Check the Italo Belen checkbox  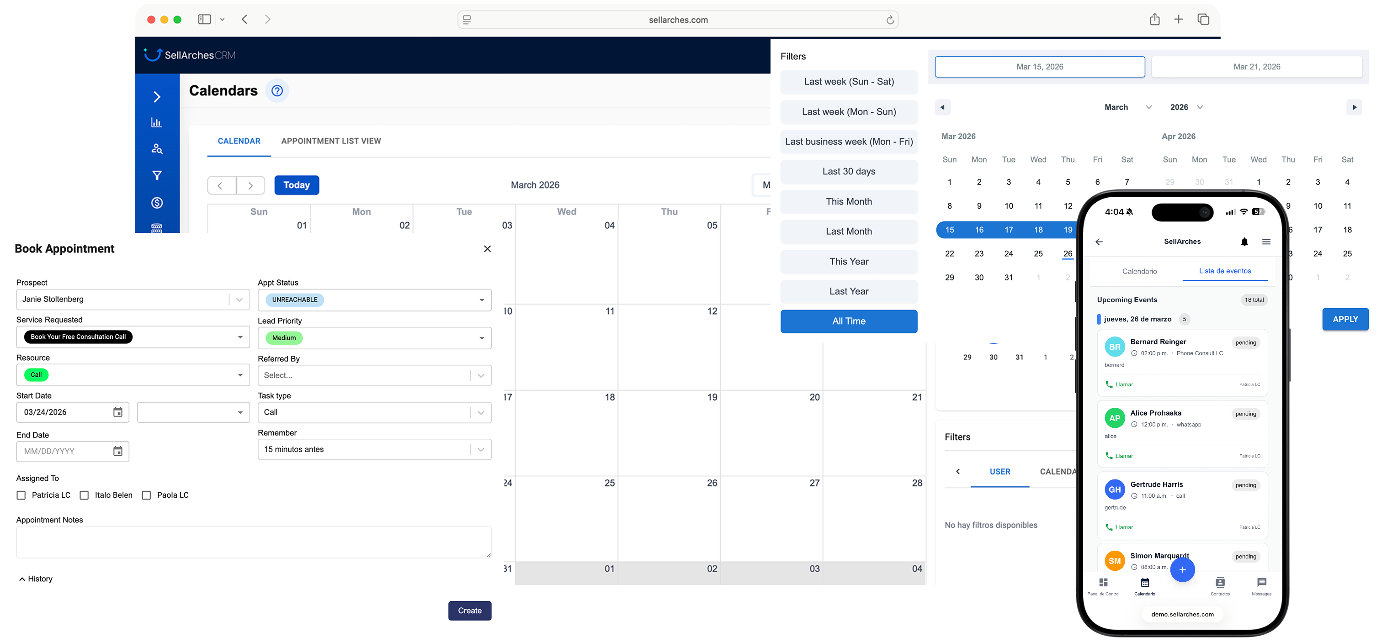coord(84,495)
